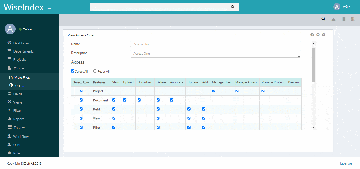The image size is (360, 169).
Task: Open help on the View Access One panel
Action: tap(312, 35)
